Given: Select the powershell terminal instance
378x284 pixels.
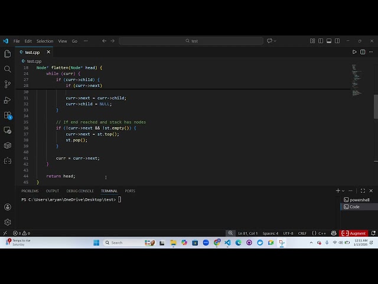Looking at the screenshot, I should [359, 200].
